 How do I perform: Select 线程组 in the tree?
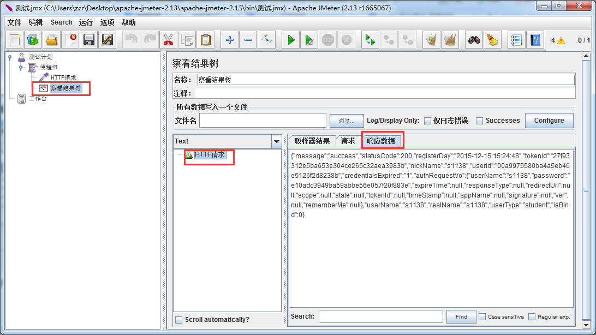pos(49,67)
